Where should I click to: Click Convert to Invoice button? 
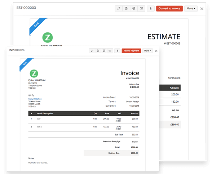coord(169,9)
